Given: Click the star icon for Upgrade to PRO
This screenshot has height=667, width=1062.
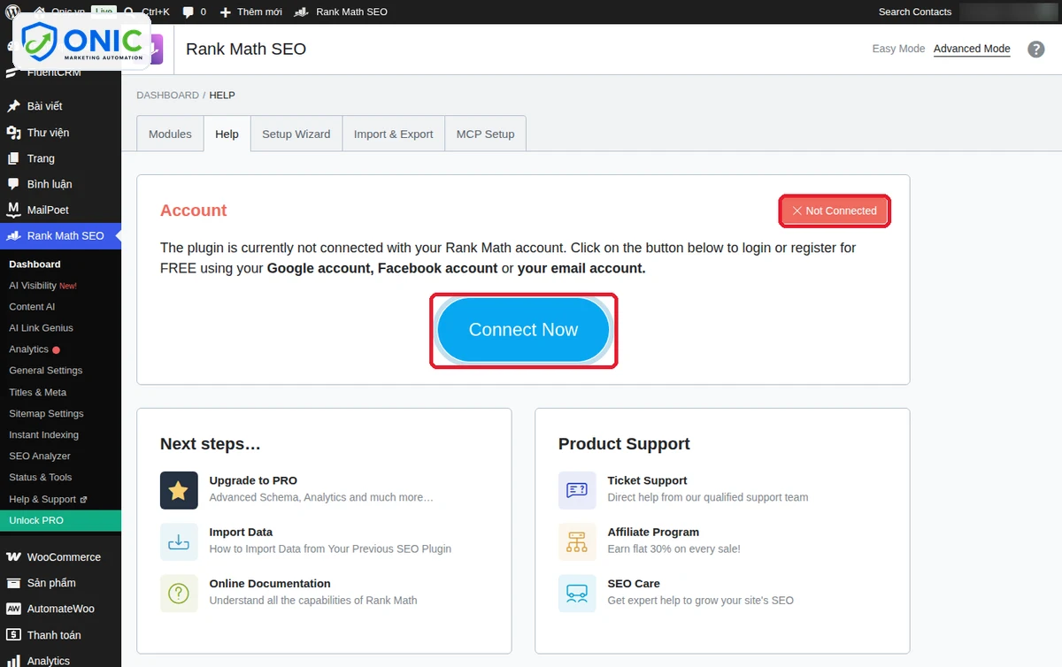Looking at the screenshot, I should pos(179,490).
